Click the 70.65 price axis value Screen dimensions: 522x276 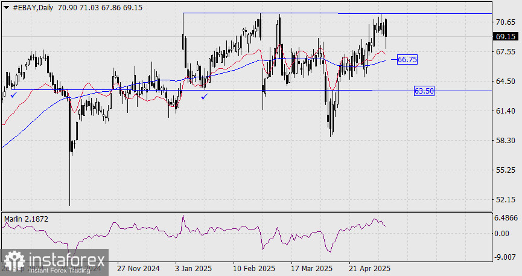coord(505,22)
